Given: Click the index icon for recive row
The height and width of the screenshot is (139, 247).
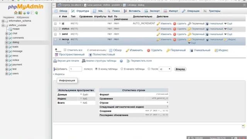Looking at the screenshot, I should tap(225, 39).
